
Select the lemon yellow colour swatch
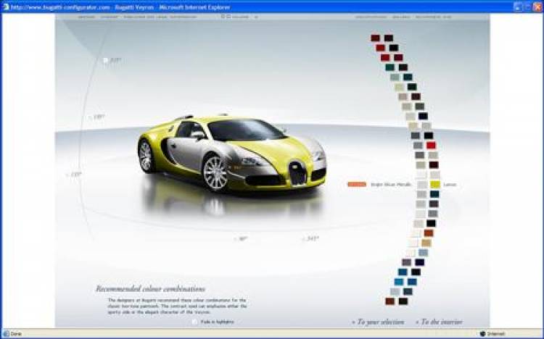435,185
